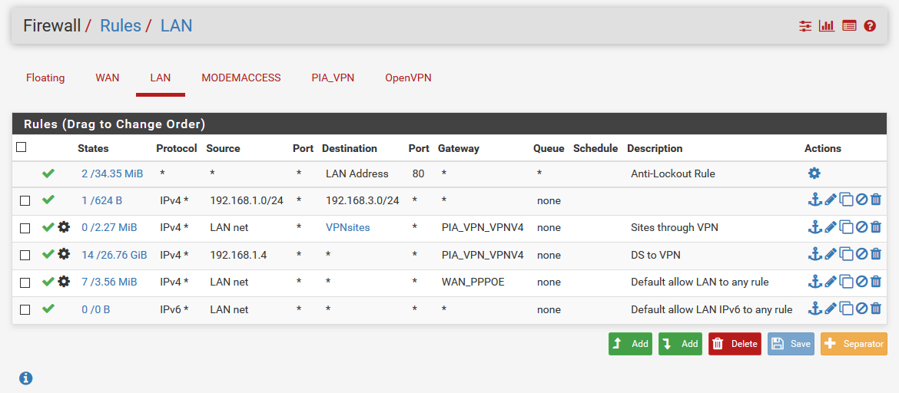Tick the select-all checkbox in header row
Viewport: 899px width, 393px height.
click(22, 147)
